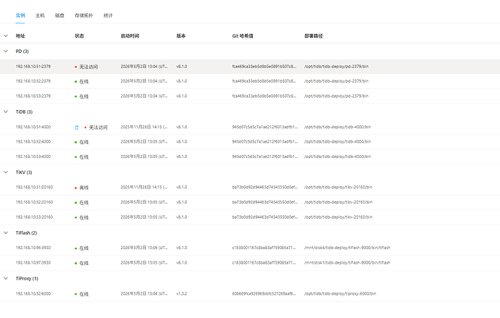Viewport: 500px width, 318px height.
Task: Click Git hash 945d07c5d5c… of 192.168.10.52:4000
Action: click(264, 141)
